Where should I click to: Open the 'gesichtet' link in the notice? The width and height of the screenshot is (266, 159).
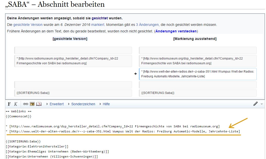[99, 18]
